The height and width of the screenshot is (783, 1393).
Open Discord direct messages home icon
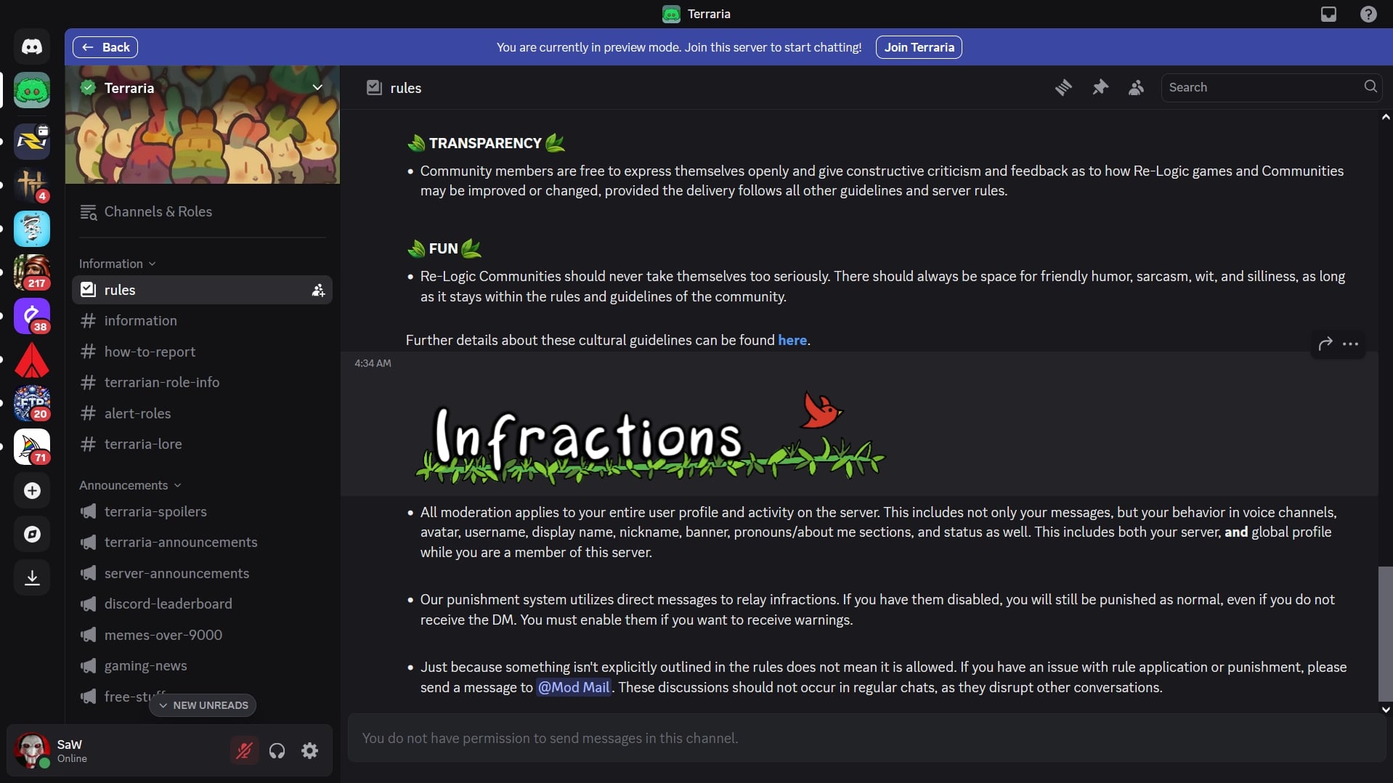(32, 47)
